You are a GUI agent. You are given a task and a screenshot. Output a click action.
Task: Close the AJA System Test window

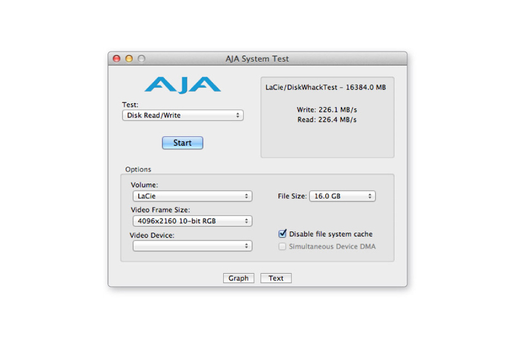pyautogui.click(x=116, y=59)
